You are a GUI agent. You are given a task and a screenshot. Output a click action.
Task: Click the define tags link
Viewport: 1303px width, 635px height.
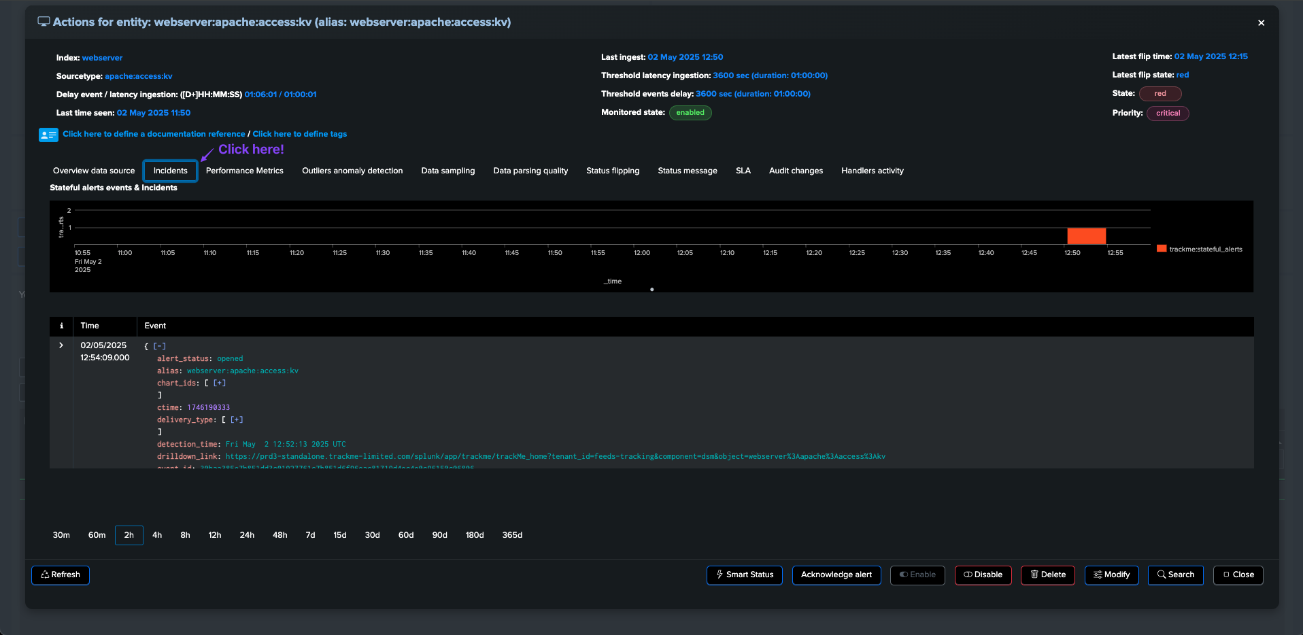pyautogui.click(x=300, y=134)
